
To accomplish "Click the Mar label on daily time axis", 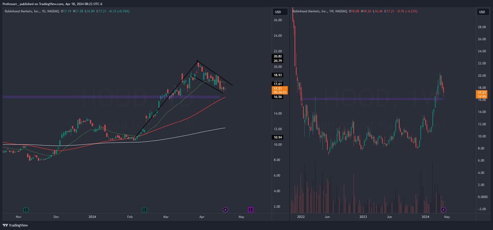I will [x=166, y=217].
